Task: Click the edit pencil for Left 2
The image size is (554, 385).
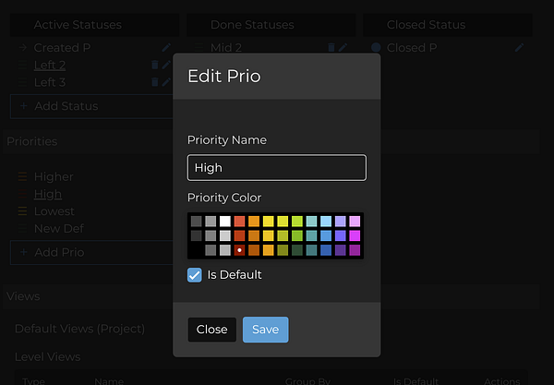Action: (x=166, y=65)
